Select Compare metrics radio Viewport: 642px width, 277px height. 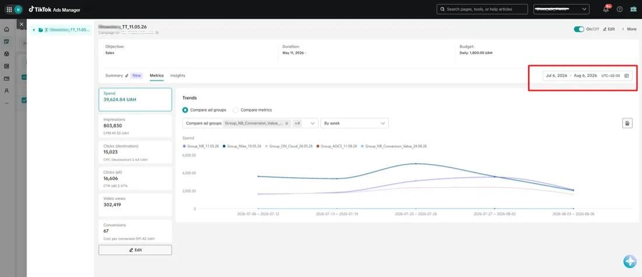point(235,110)
